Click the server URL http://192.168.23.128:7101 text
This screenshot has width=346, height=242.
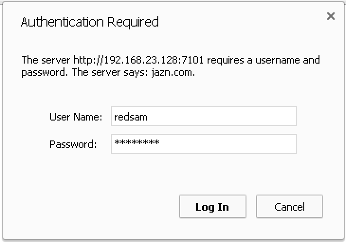tap(138, 60)
